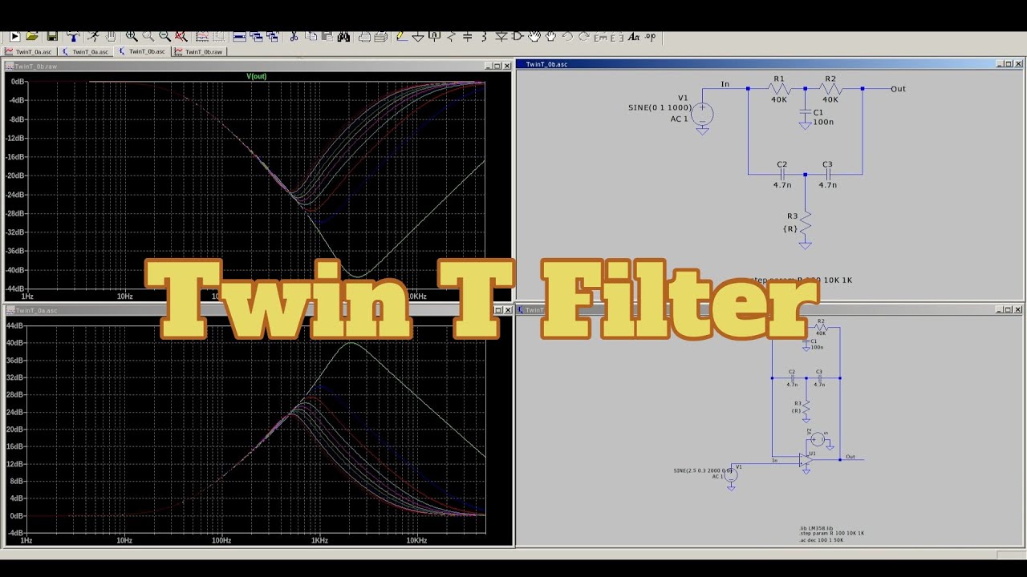Screen dimensions: 1027x577
Task: Open the Control Panel hammer icon
Action: coord(73,36)
